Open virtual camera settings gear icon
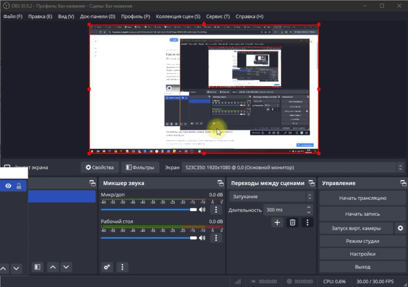This screenshot has height=287, width=408. (401, 228)
